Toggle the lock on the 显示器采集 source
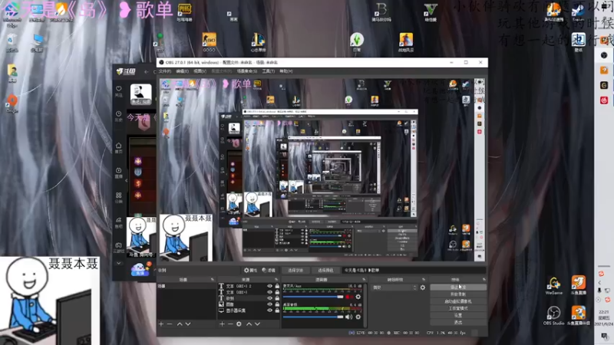 [x=277, y=310]
